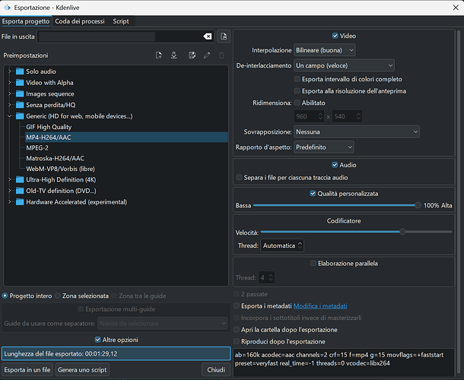Delete the selected preset
Image resolution: width=464 pixels, height=380 pixels.
pos(221,55)
